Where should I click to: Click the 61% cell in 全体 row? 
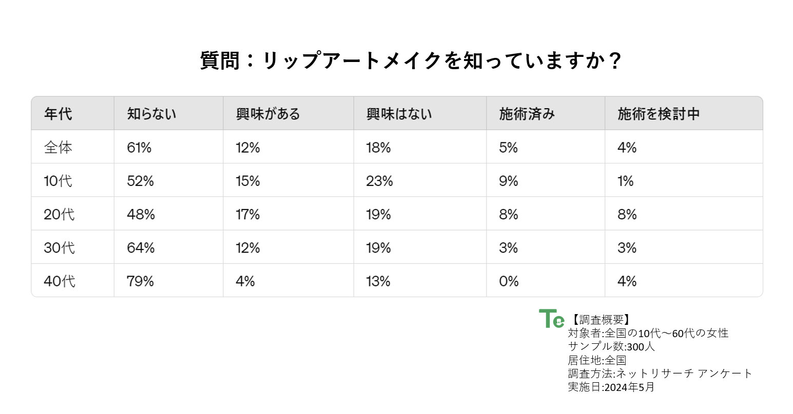coord(139,148)
